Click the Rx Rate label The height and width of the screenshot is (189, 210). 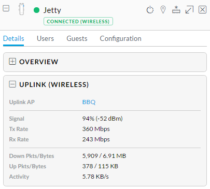coord(19,139)
